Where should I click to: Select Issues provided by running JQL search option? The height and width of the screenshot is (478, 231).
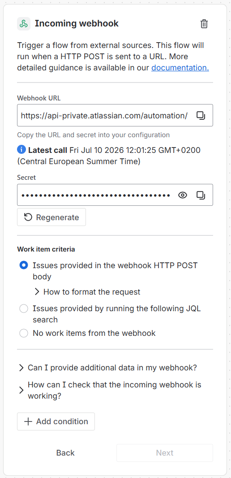(24, 309)
